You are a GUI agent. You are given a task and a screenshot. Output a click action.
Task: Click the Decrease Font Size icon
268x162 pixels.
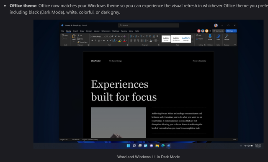(116, 36)
